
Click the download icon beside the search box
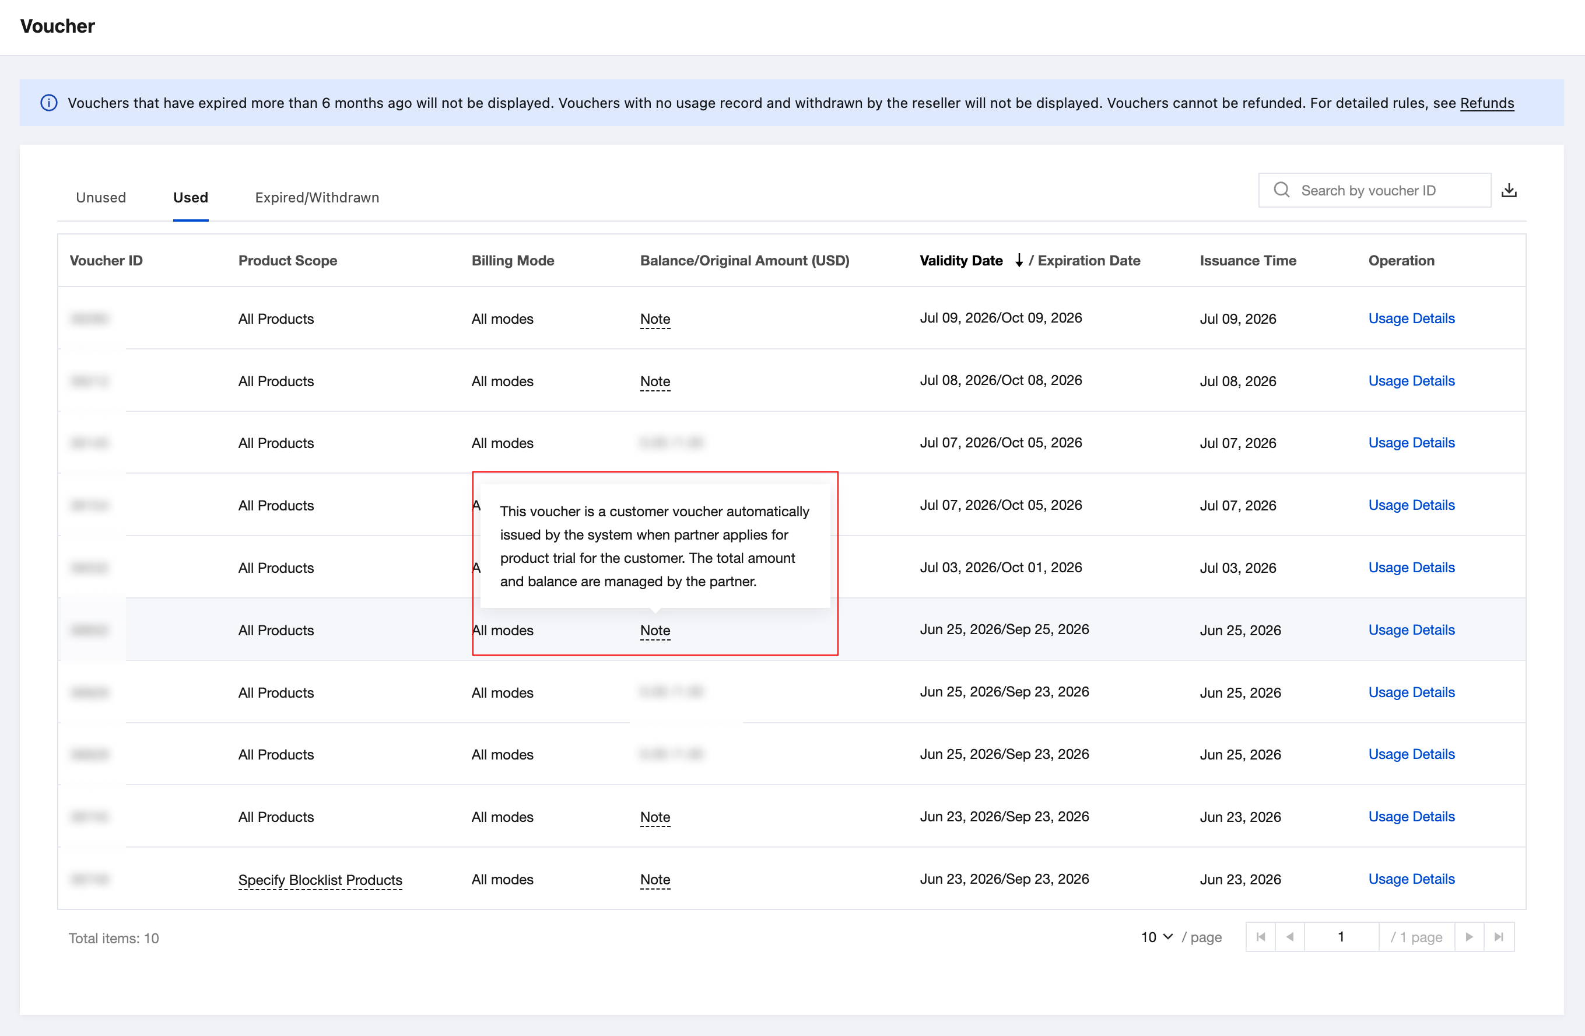[1509, 191]
